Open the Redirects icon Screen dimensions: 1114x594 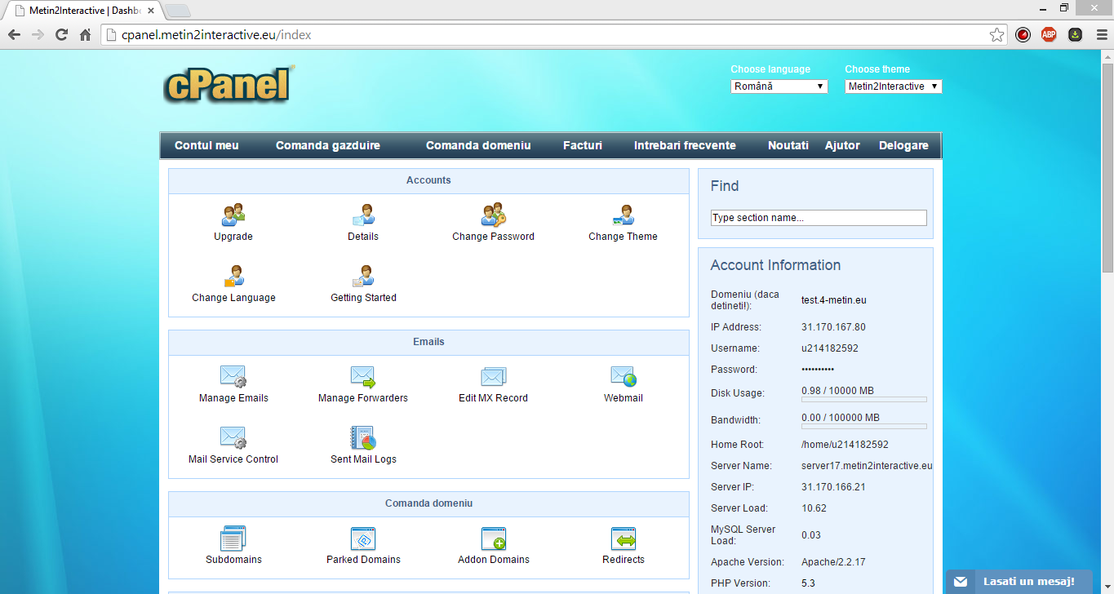pyautogui.click(x=624, y=539)
